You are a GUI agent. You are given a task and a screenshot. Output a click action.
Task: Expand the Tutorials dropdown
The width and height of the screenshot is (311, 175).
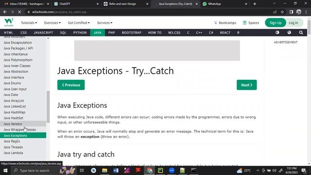[29, 23]
